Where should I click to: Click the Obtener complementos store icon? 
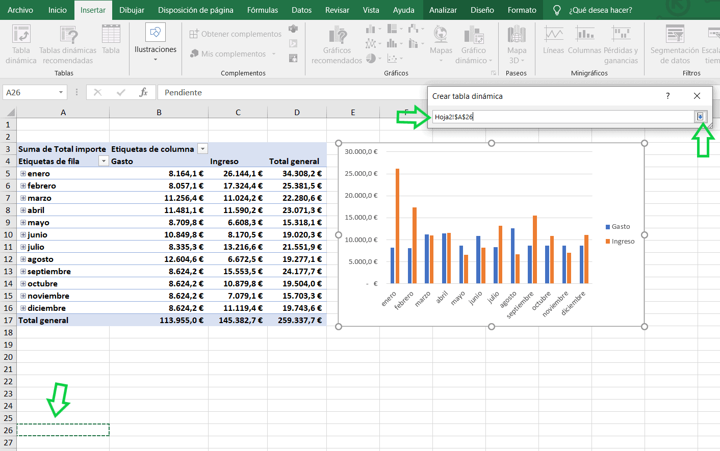tap(194, 34)
